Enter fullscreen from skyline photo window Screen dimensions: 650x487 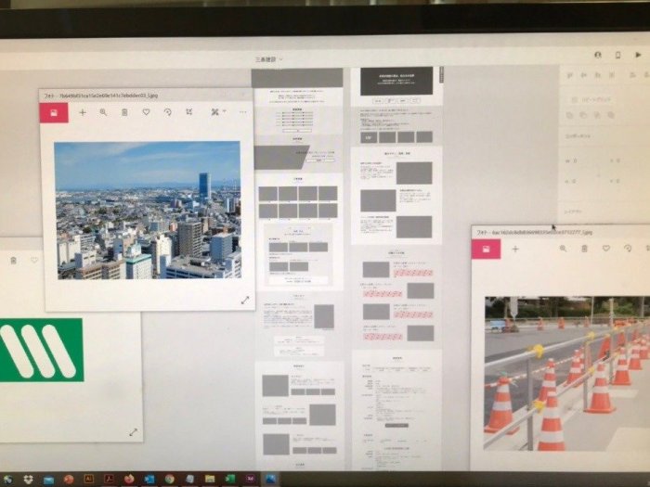click(245, 300)
